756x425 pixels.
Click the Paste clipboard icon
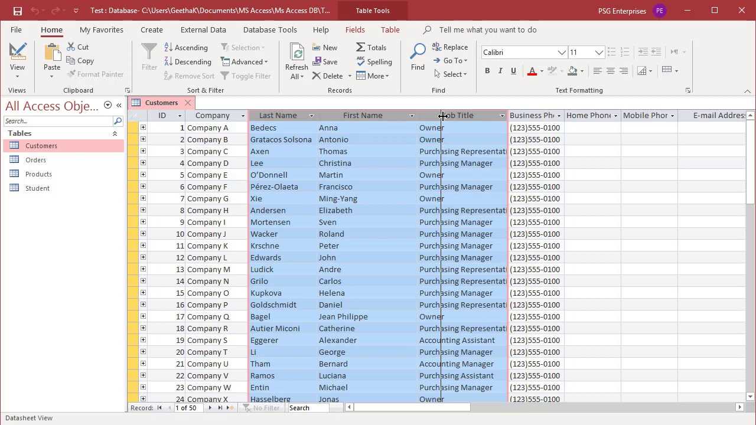pos(52,52)
